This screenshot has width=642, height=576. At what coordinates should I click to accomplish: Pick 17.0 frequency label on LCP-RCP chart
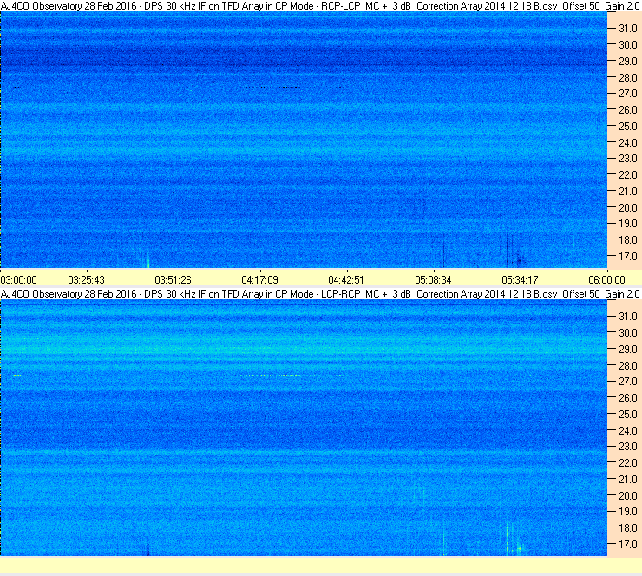pyautogui.click(x=628, y=545)
